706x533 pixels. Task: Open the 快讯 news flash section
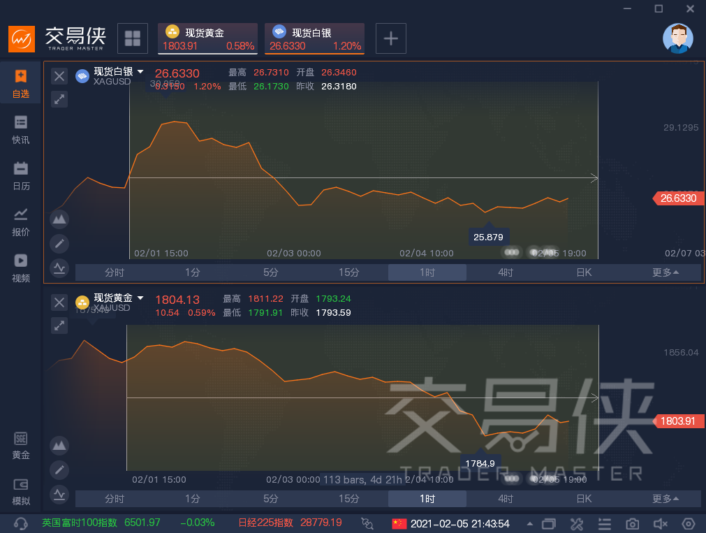(21, 130)
